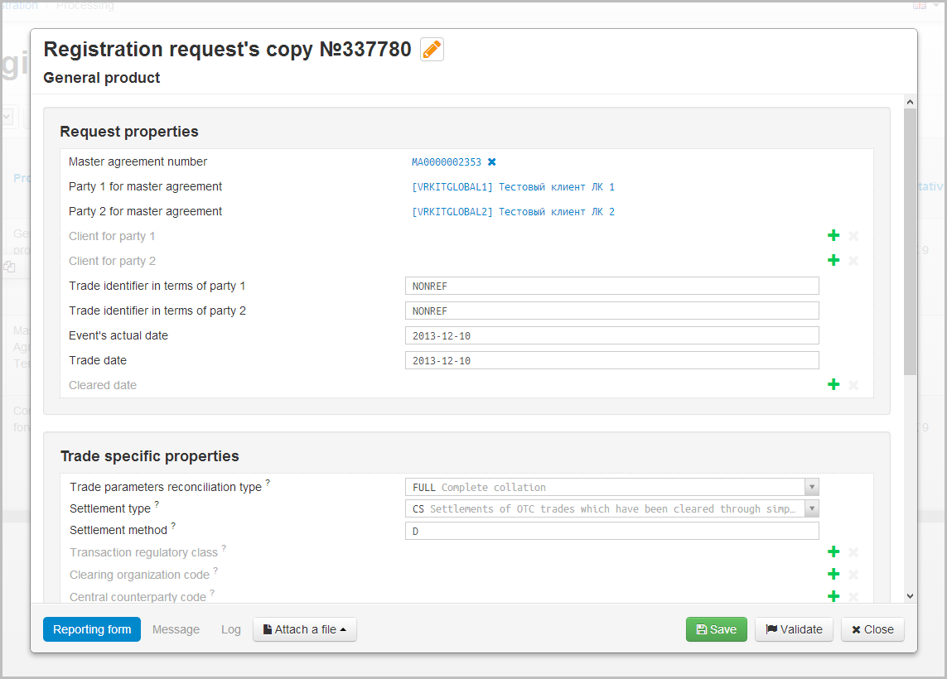Add Central counterparty code with green plus
The height and width of the screenshot is (679, 947).
pyautogui.click(x=833, y=596)
